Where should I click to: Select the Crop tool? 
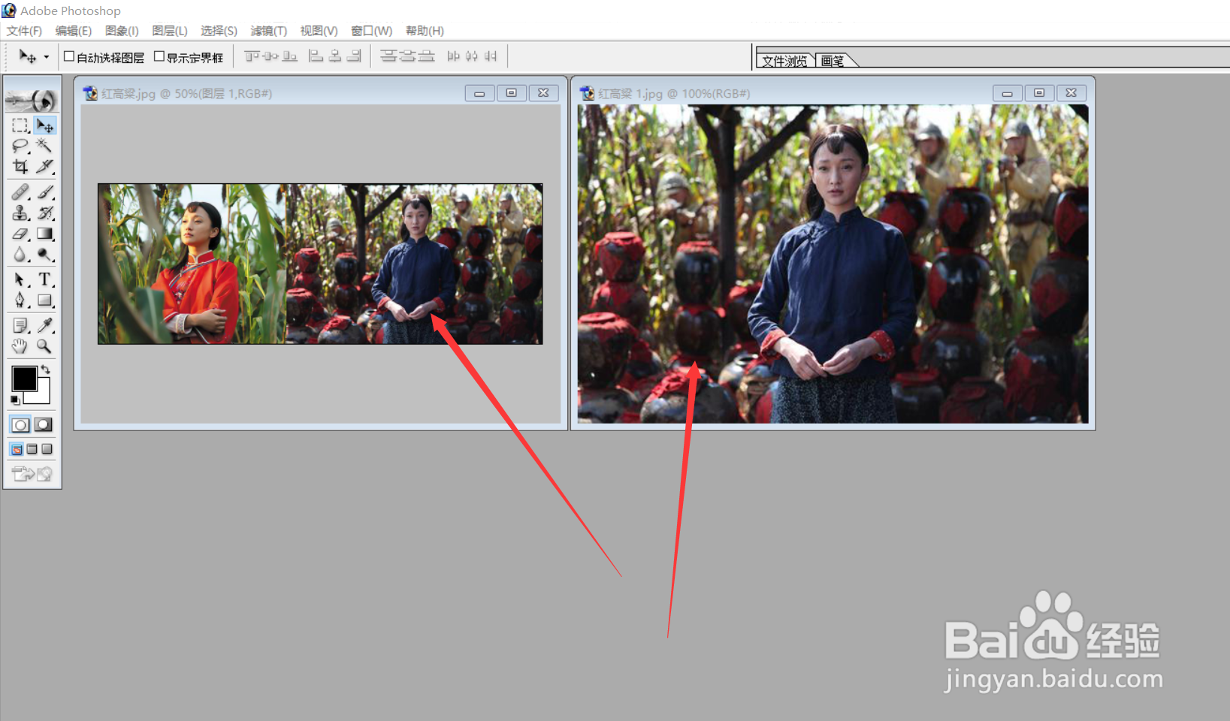(20, 166)
